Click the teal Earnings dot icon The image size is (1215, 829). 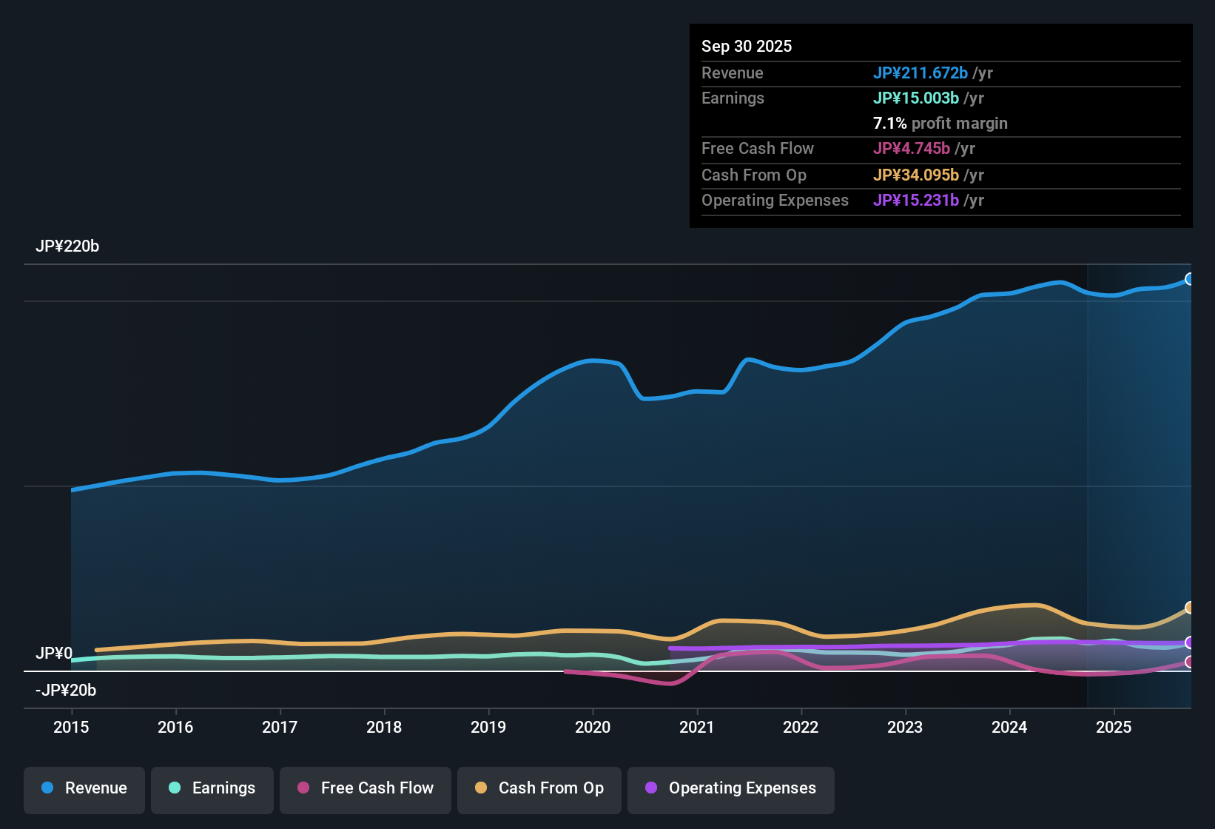(175, 788)
